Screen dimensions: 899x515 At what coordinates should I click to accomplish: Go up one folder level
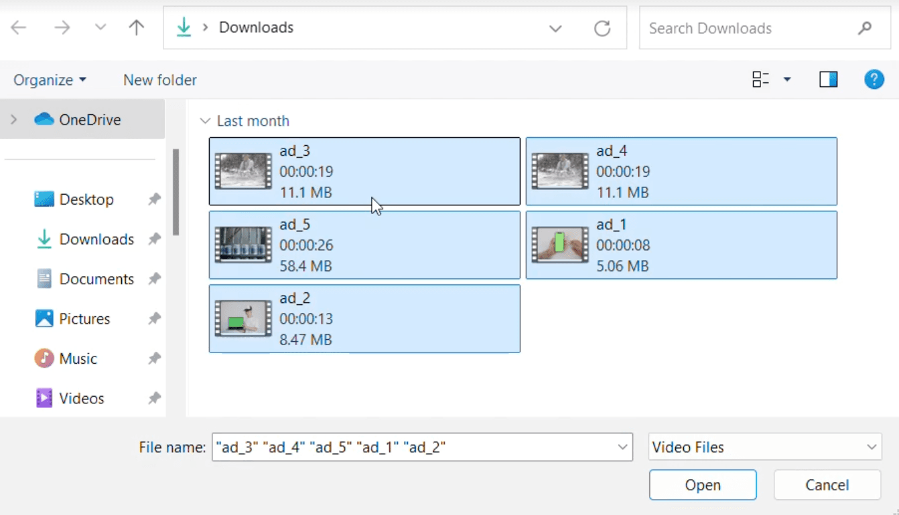[x=136, y=27]
